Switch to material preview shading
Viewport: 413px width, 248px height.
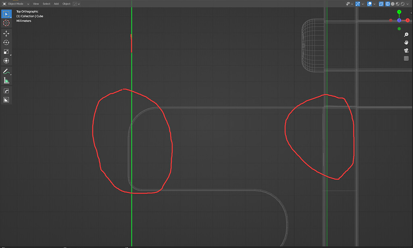pyautogui.click(x=397, y=4)
